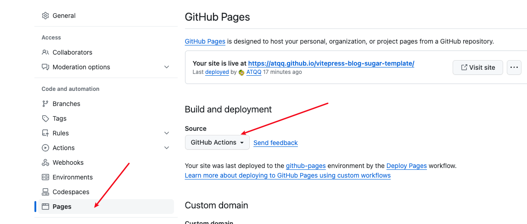This screenshot has height=224, width=527.
Task: Expand the Actions section chevron
Action: coord(167,148)
